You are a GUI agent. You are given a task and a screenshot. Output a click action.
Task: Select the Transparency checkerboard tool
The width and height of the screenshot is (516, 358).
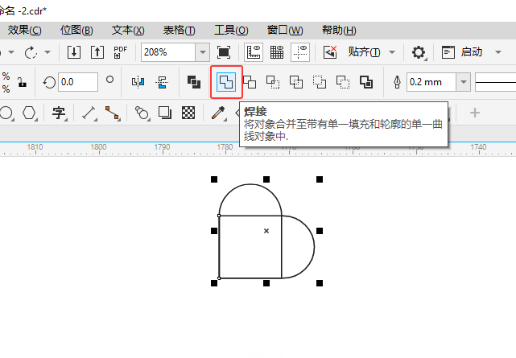pyautogui.click(x=188, y=113)
